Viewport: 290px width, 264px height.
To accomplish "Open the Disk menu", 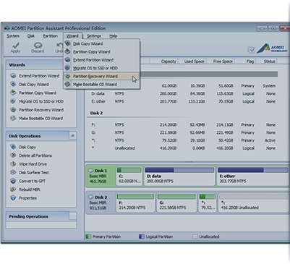I will tap(31, 36).
